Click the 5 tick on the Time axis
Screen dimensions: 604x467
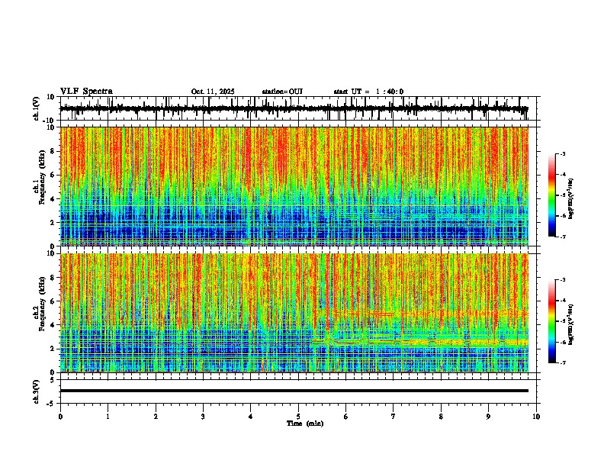click(298, 417)
